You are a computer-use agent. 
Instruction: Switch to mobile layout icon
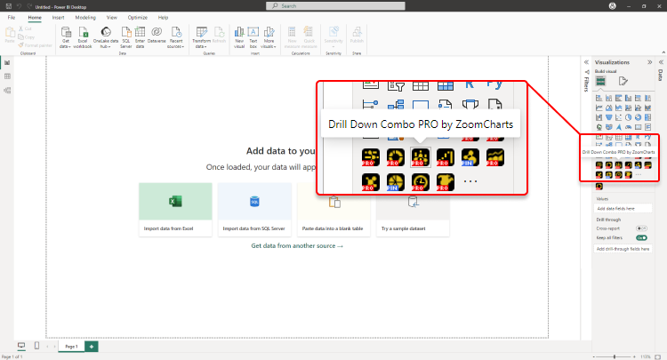pos(36,346)
